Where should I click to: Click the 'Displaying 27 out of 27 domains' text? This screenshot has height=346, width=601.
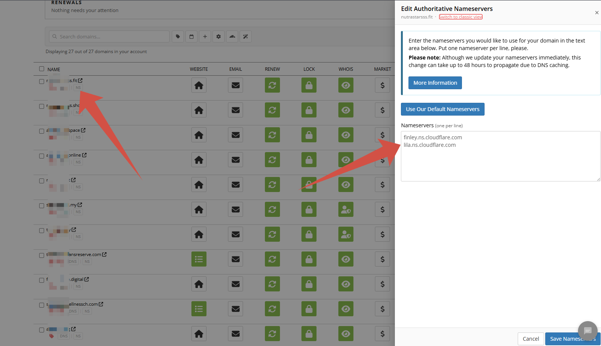96,52
